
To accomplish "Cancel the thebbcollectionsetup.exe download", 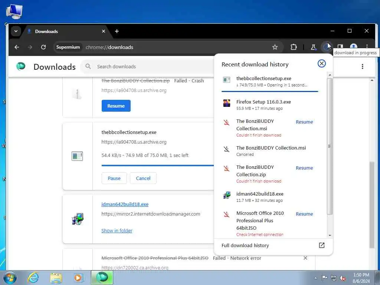I will tap(143, 178).
